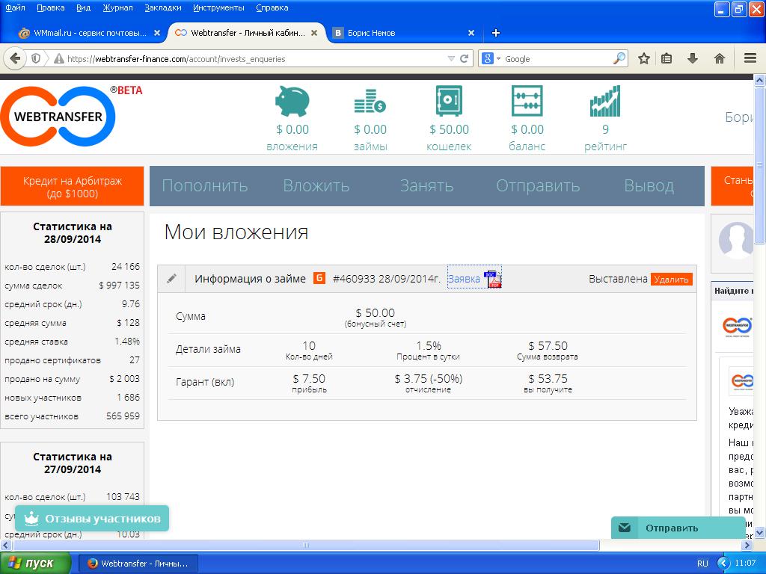The image size is (766, 574).
Task: Click the Занять navigation button
Action: pyautogui.click(x=426, y=185)
